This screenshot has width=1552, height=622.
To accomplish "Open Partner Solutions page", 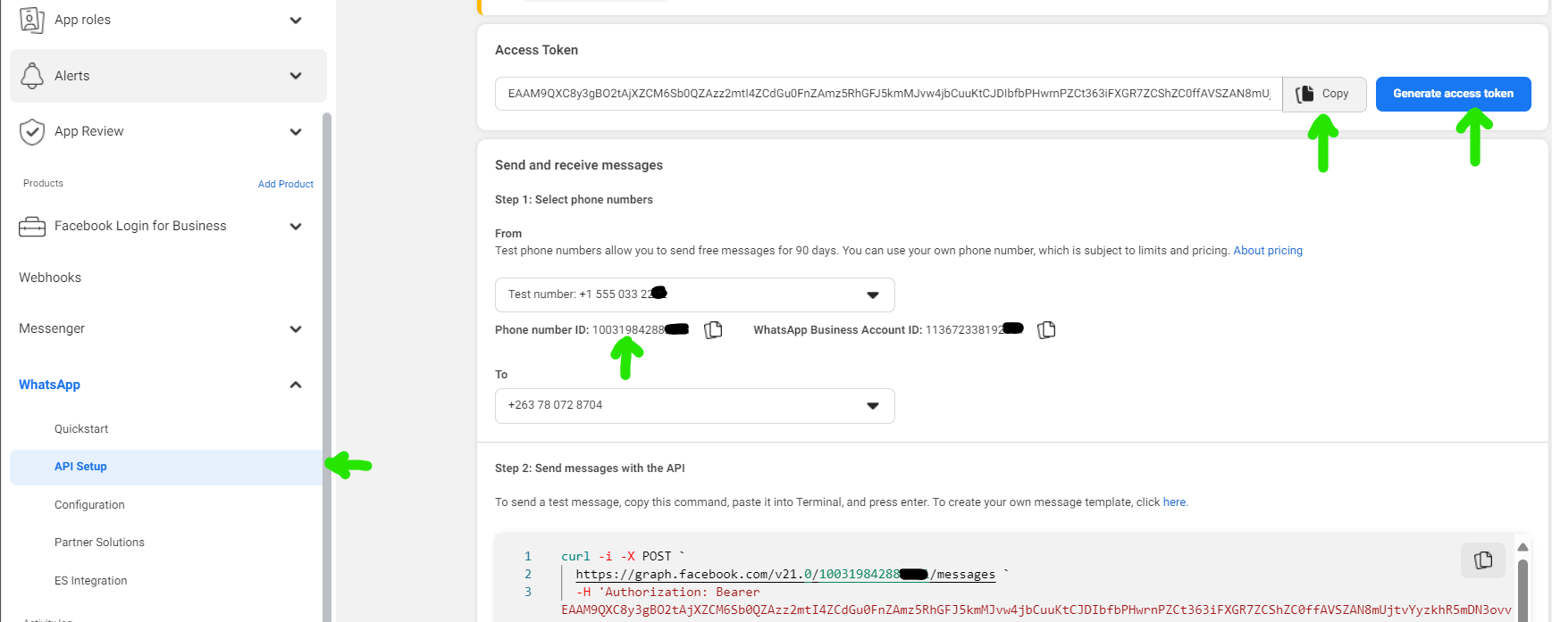I will 99,543.
